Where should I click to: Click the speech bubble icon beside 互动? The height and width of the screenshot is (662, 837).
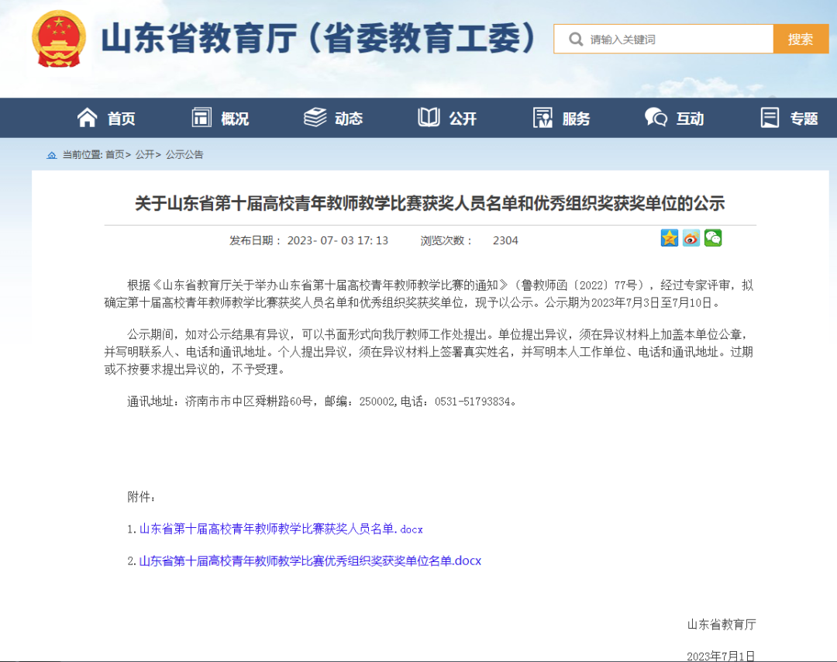(x=655, y=117)
